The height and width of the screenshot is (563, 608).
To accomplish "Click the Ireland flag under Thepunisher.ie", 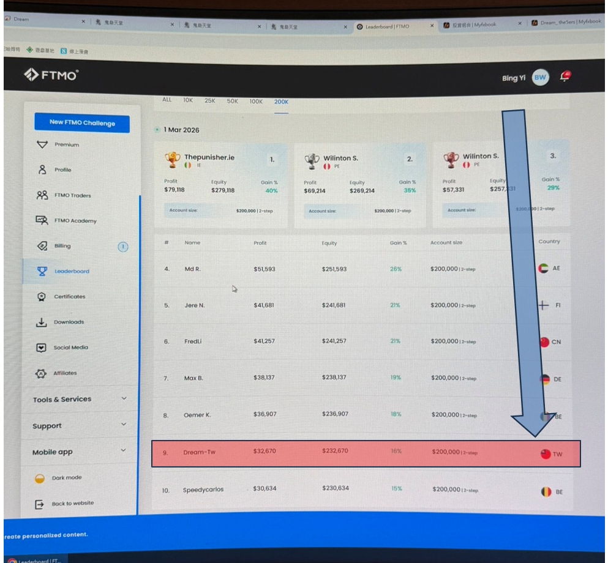I will [188, 165].
